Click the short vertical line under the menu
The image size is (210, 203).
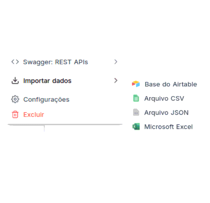tap(44, 128)
